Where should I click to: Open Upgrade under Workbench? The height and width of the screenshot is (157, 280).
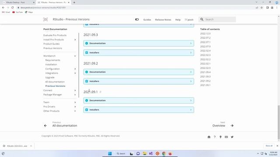click(x=50, y=78)
